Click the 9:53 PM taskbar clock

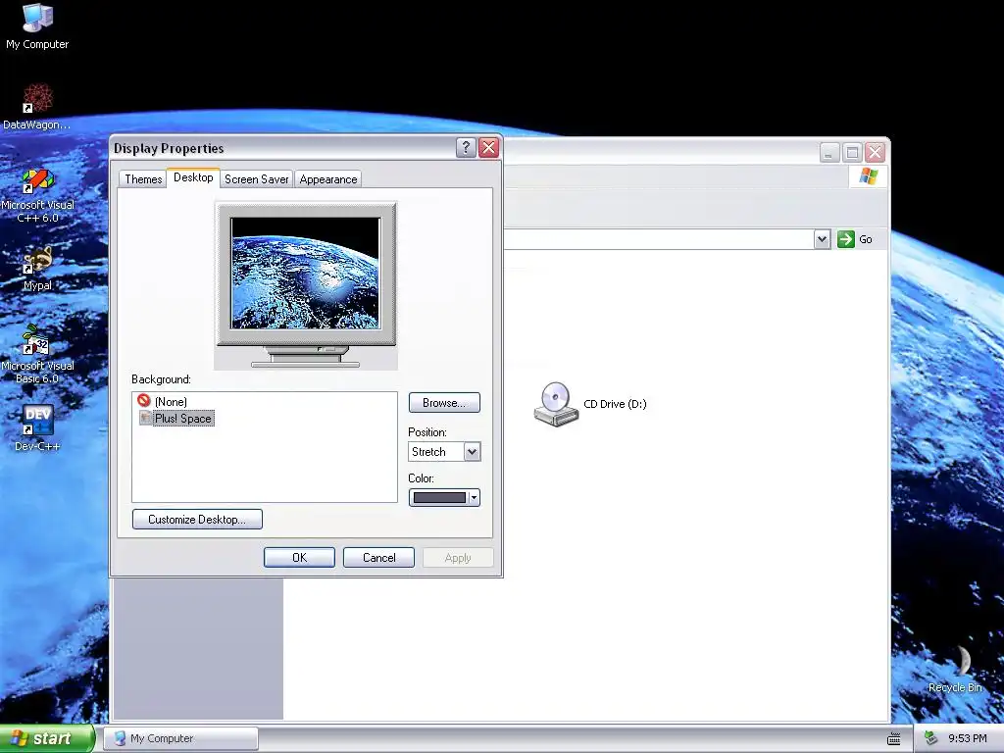[x=967, y=738]
